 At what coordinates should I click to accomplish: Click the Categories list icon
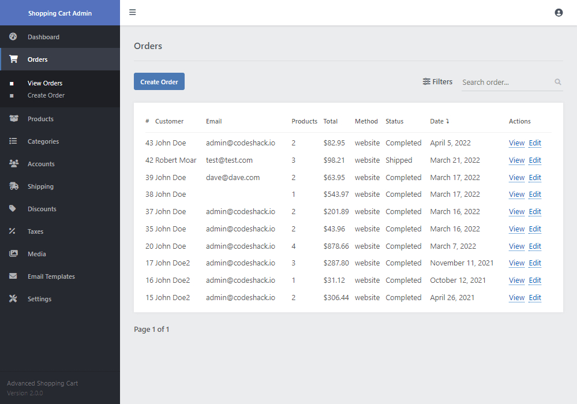pos(13,141)
